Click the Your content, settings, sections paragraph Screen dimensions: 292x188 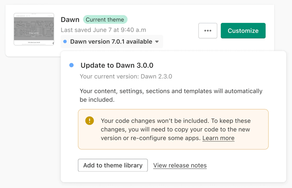[x=171, y=95]
